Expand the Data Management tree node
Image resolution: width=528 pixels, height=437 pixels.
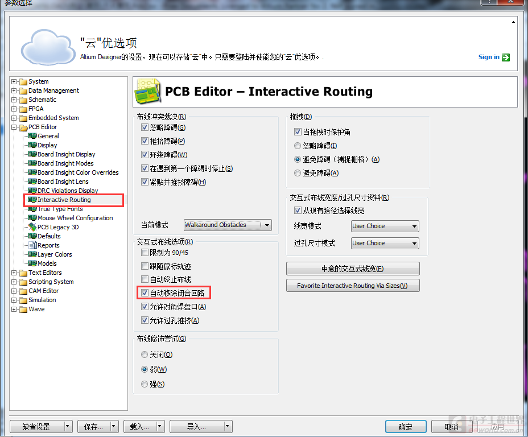coord(14,90)
